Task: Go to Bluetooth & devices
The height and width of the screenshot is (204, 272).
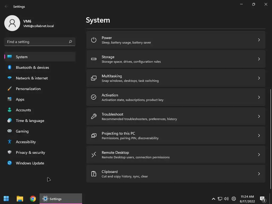Action: click(40, 67)
